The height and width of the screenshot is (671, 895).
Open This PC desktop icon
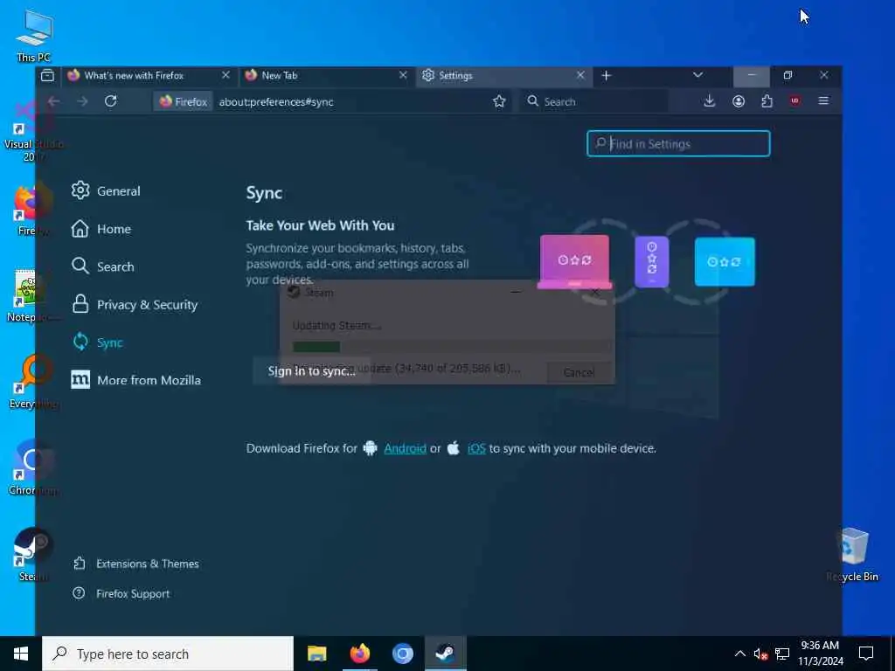(34, 36)
